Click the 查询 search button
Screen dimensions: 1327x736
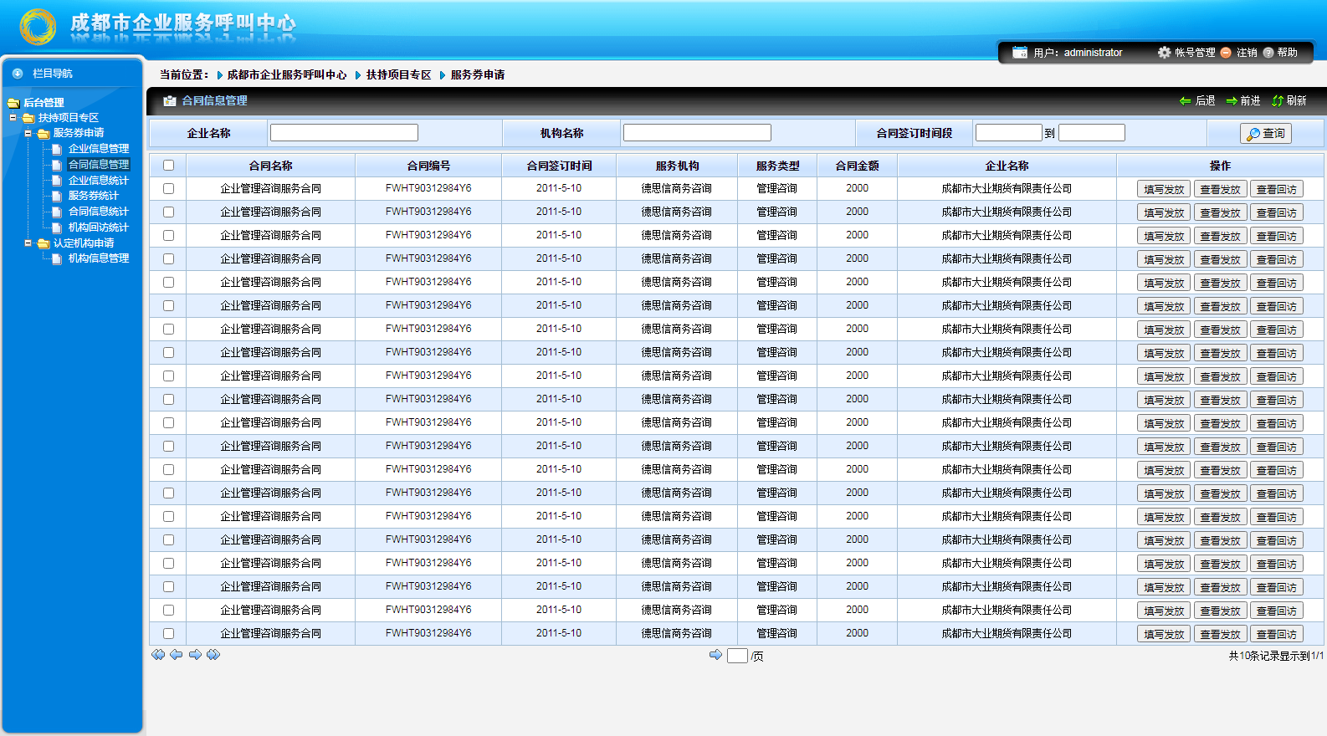1265,134
